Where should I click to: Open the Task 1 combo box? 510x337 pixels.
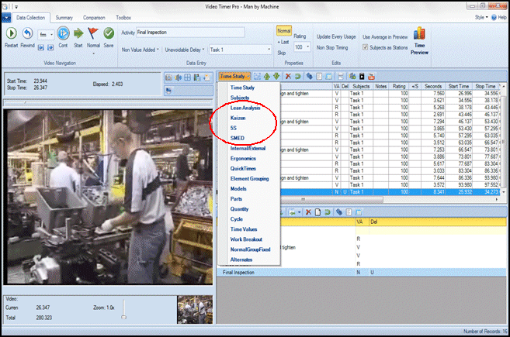click(241, 50)
